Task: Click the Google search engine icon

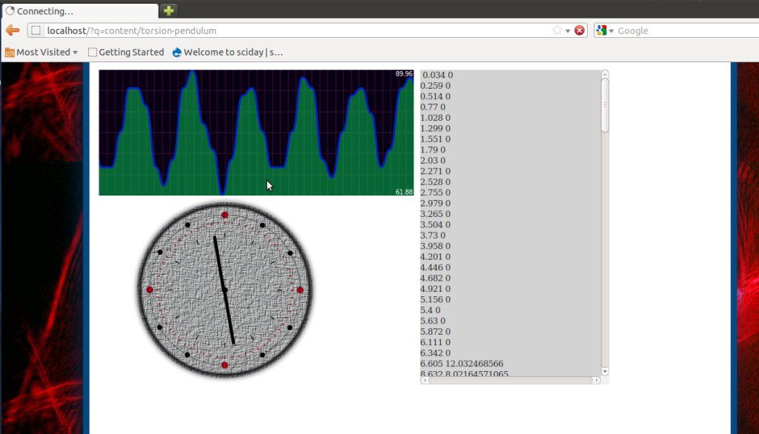Action: tap(601, 30)
